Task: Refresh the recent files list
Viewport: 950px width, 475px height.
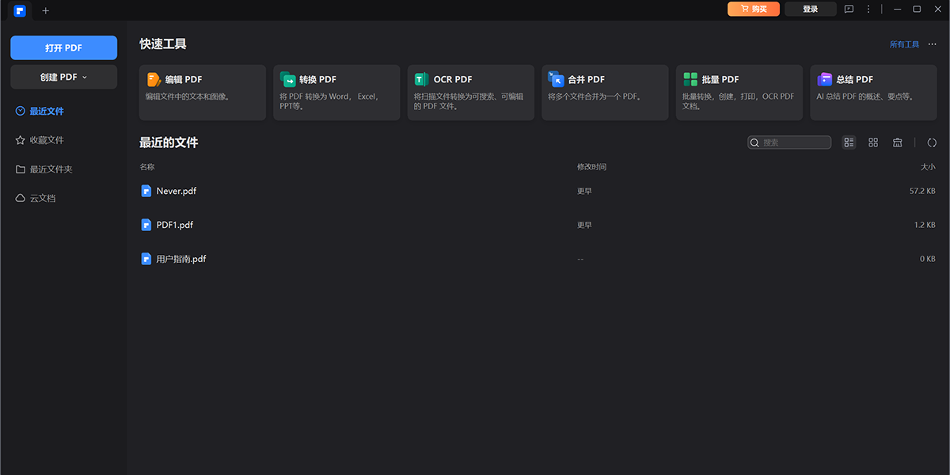Action: (x=932, y=142)
